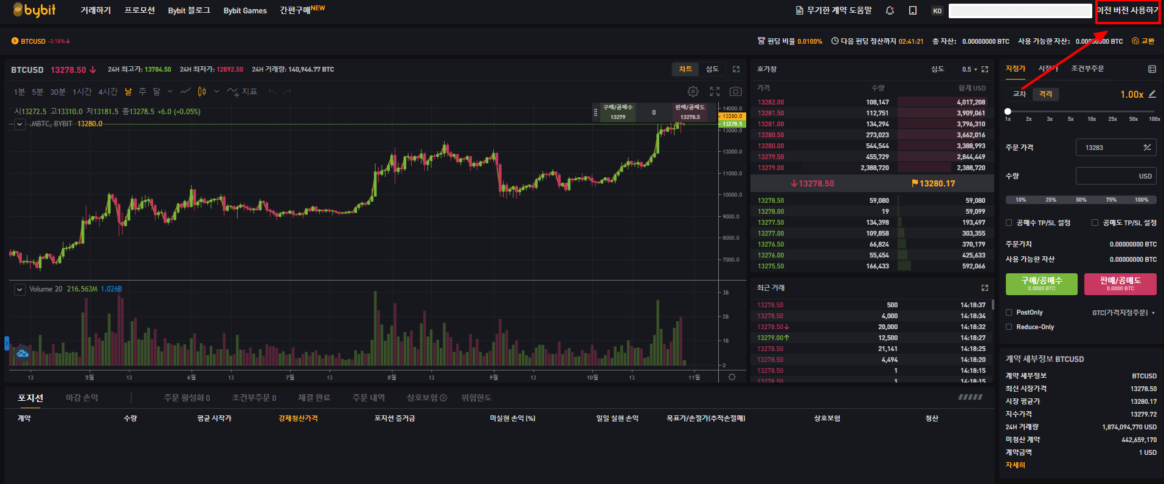Click the notification bell icon
Image resolution: width=1164 pixels, height=484 pixels.
(890, 10)
